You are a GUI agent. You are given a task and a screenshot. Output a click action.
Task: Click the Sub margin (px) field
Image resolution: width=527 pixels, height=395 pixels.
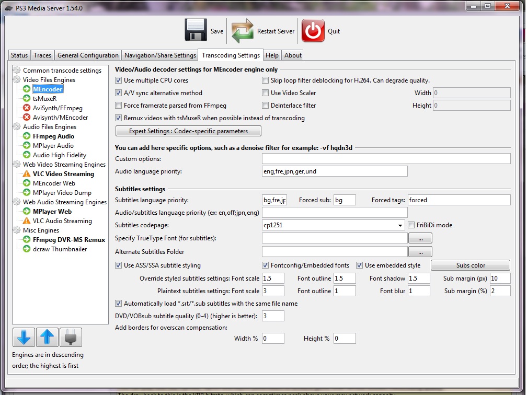tap(500, 278)
